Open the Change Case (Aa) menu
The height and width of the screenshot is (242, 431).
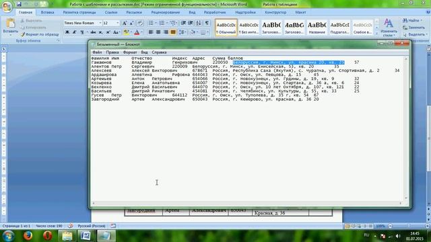point(116,32)
